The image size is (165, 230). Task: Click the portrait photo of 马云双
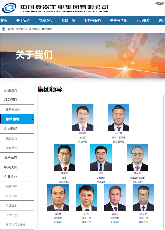pyautogui.click(x=119, y=117)
